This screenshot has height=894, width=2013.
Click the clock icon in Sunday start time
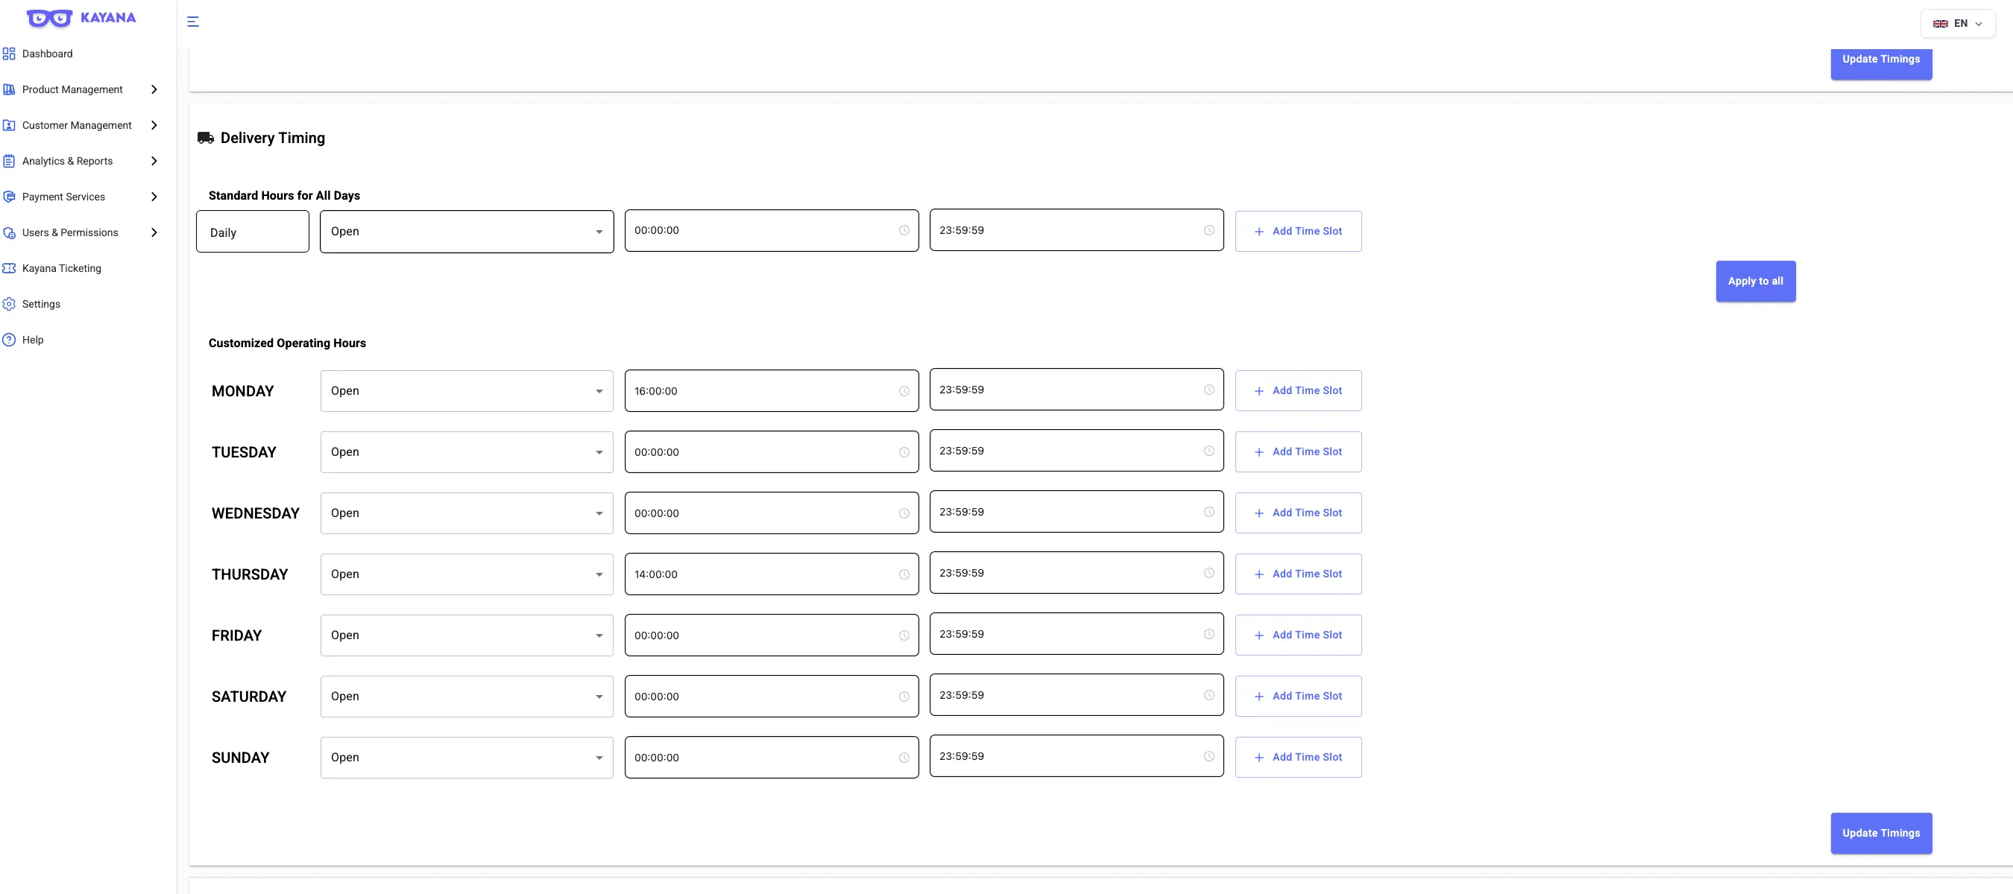pyautogui.click(x=904, y=758)
